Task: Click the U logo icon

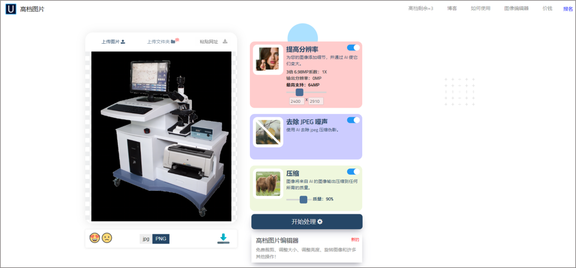Action: (11, 9)
